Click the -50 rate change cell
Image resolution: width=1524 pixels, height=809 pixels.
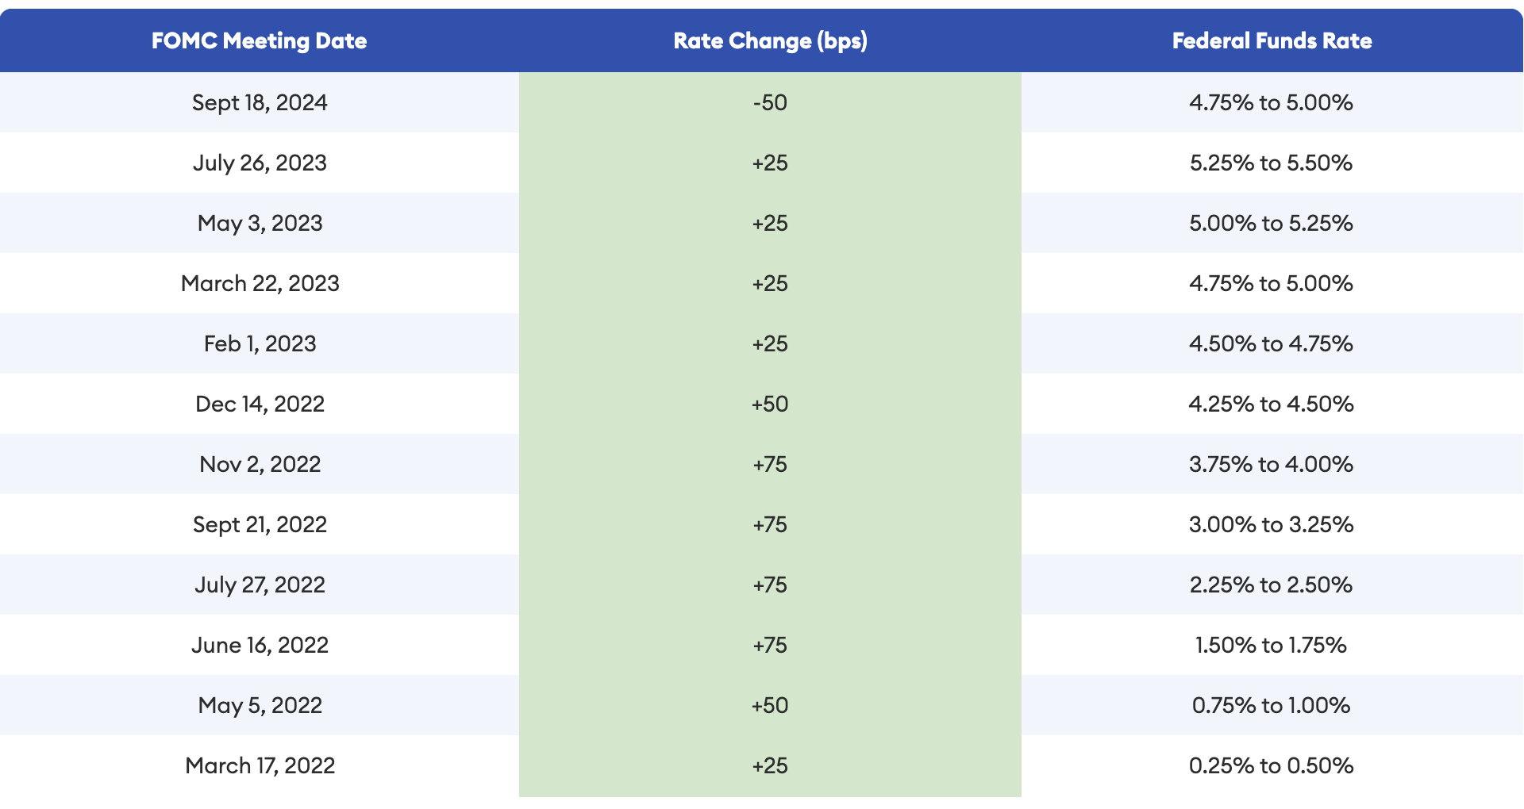770,102
